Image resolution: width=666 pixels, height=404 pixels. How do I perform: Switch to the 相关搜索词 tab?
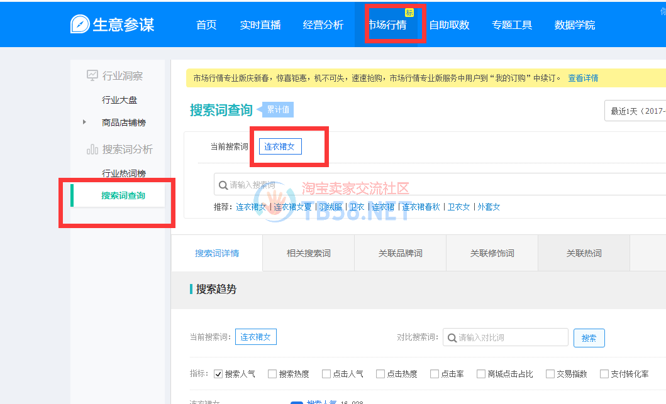pyautogui.click(x=308, y=253)
